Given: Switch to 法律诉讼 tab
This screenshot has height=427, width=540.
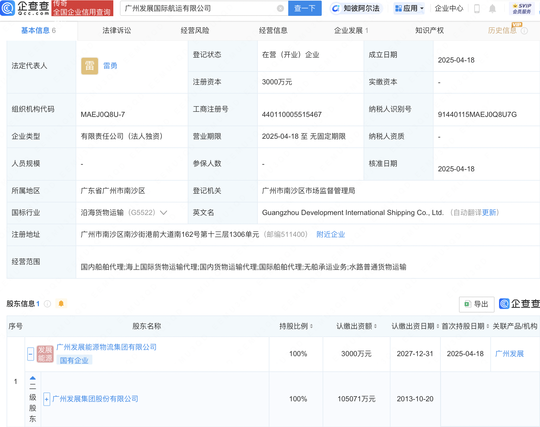Looking at the screenshot, I should point(117,30).
